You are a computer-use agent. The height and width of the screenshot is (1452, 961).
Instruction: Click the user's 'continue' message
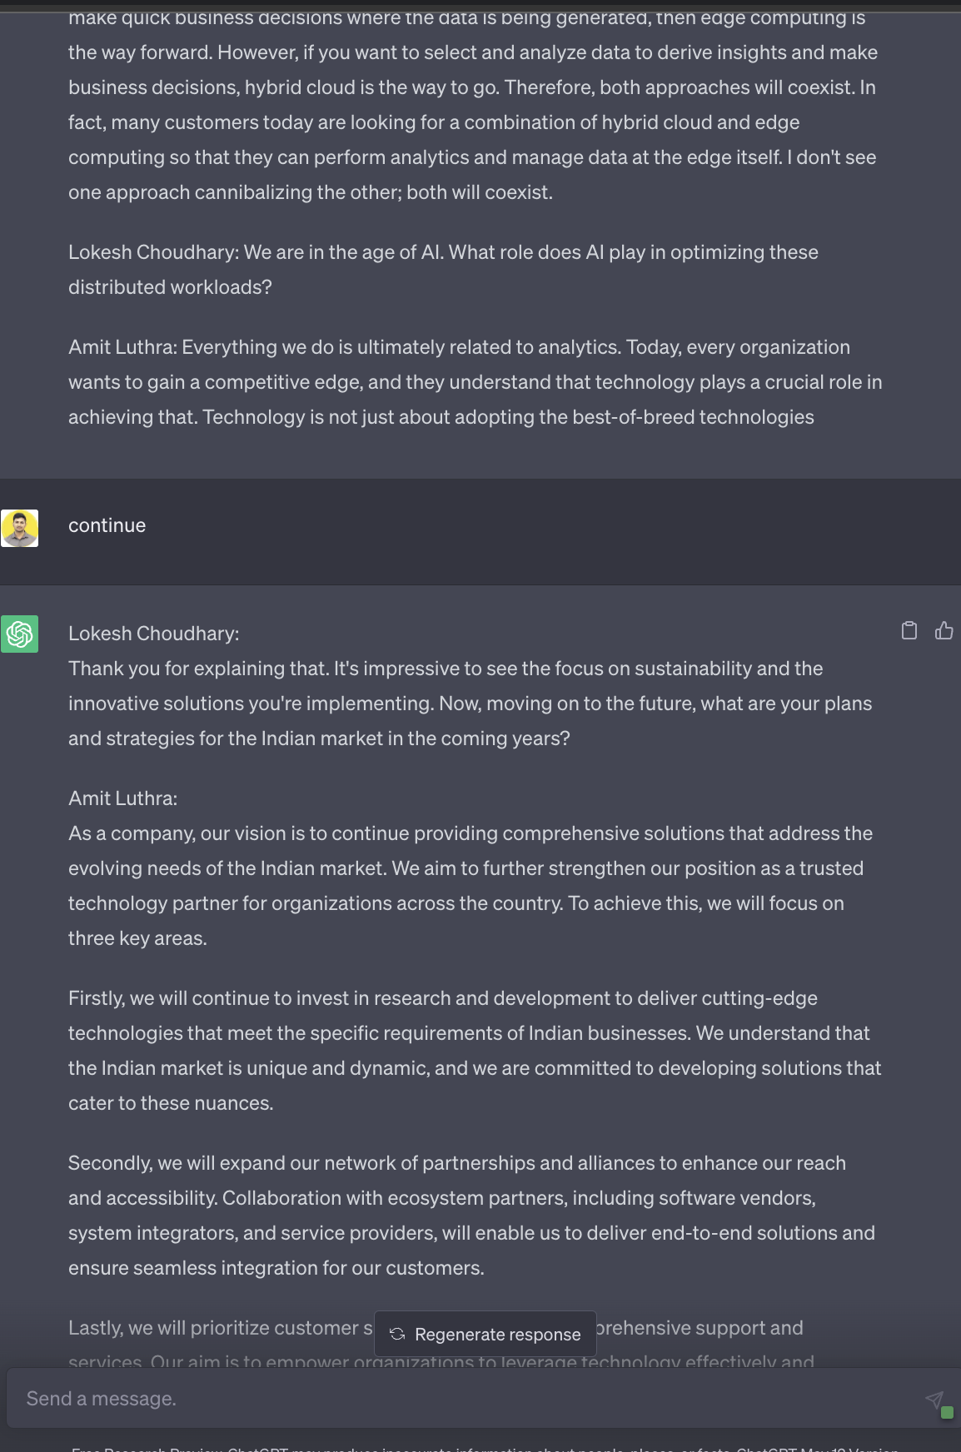[107, 526]
